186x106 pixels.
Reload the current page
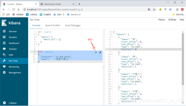pos(14,10)
